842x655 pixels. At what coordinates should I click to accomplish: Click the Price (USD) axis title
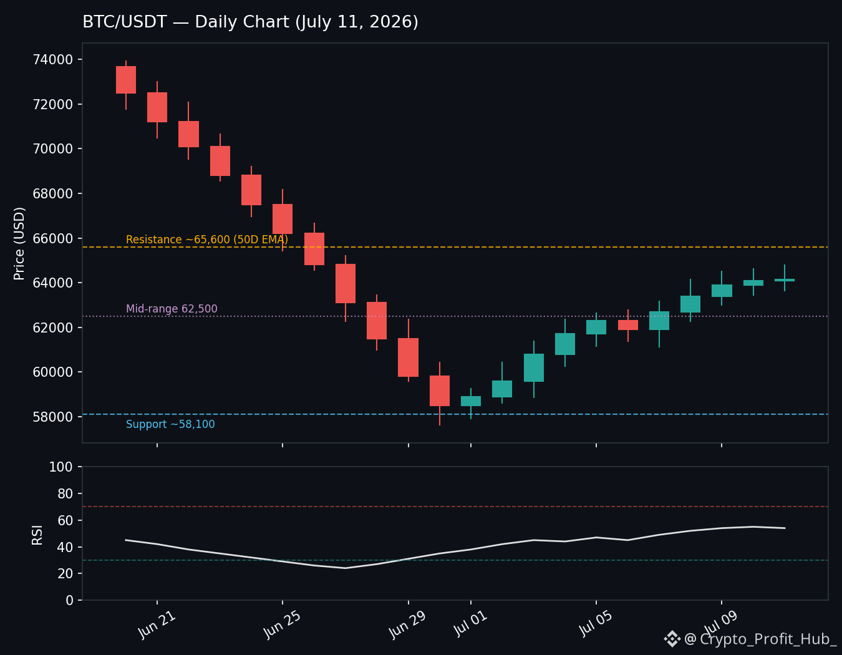[19, 243]
